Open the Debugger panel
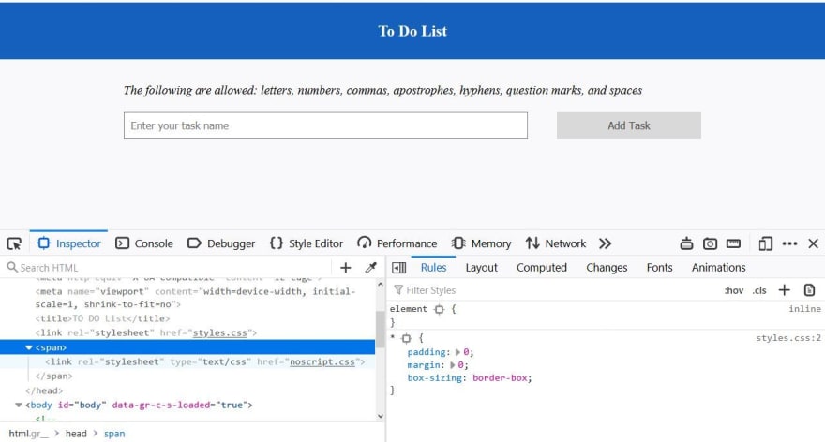The image size is (825, 442). point(221,243)
